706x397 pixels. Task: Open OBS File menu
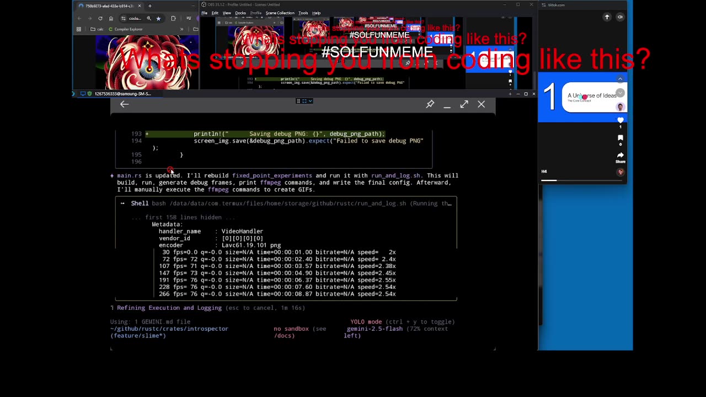(x=204, y=13)
